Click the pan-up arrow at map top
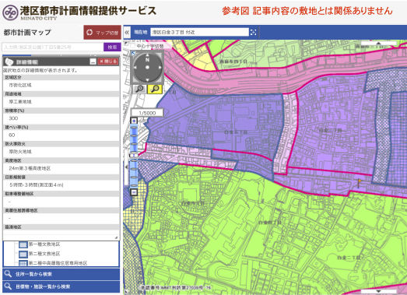 click(x=379, y=44)
